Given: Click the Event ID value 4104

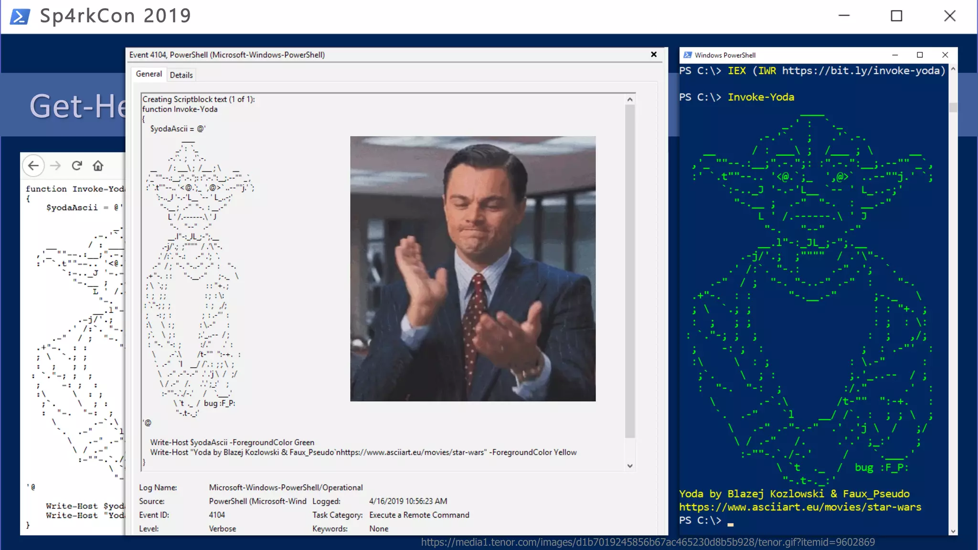Looking at the screenshot, I should coord(217,515).
